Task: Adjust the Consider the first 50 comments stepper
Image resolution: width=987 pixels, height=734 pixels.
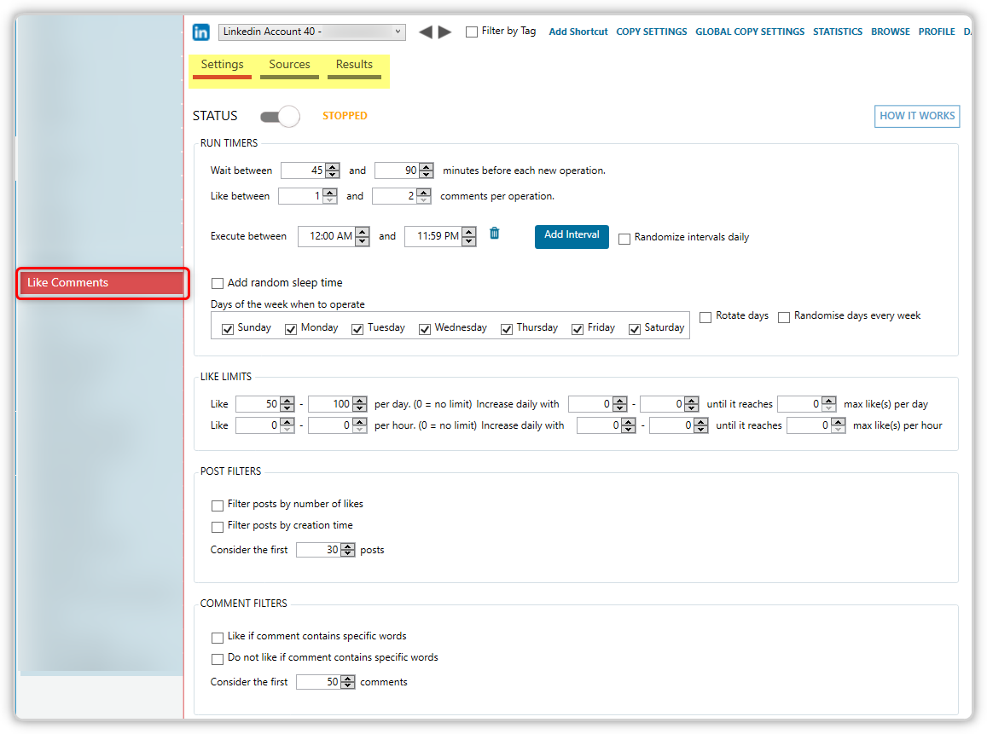Action: (x=348, y=682)
